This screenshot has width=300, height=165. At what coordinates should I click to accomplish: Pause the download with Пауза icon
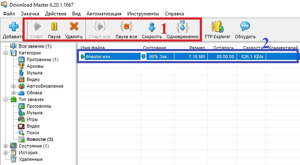tap(54, 27)
